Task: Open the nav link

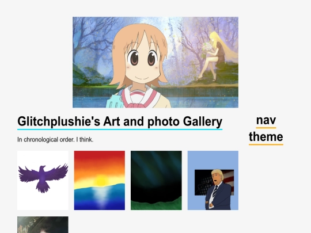Action: [266, 120]
